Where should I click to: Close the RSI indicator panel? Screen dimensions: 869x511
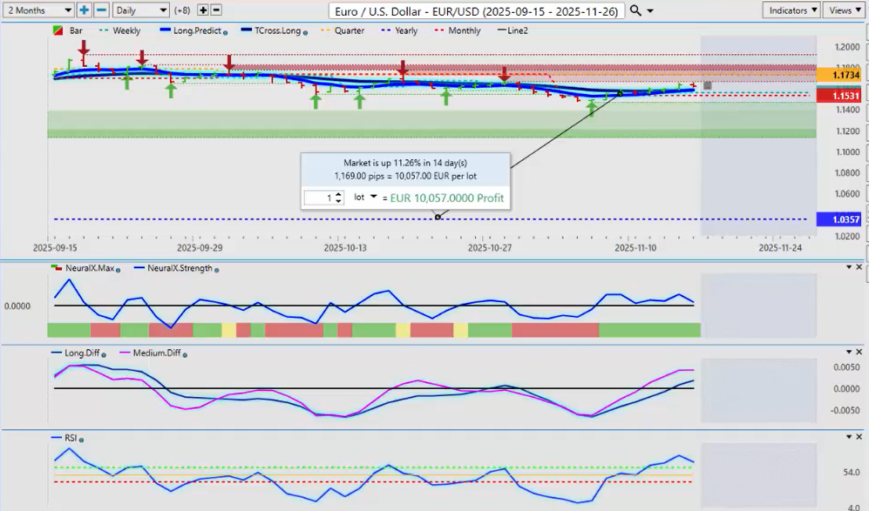pyautogui.click(x=859, y=437)
